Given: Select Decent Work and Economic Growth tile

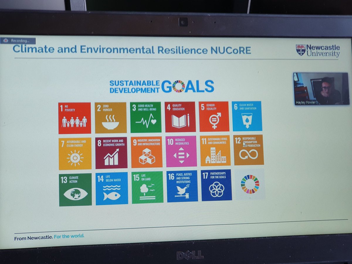Looking at the screenshot, I should pos(111,153).
